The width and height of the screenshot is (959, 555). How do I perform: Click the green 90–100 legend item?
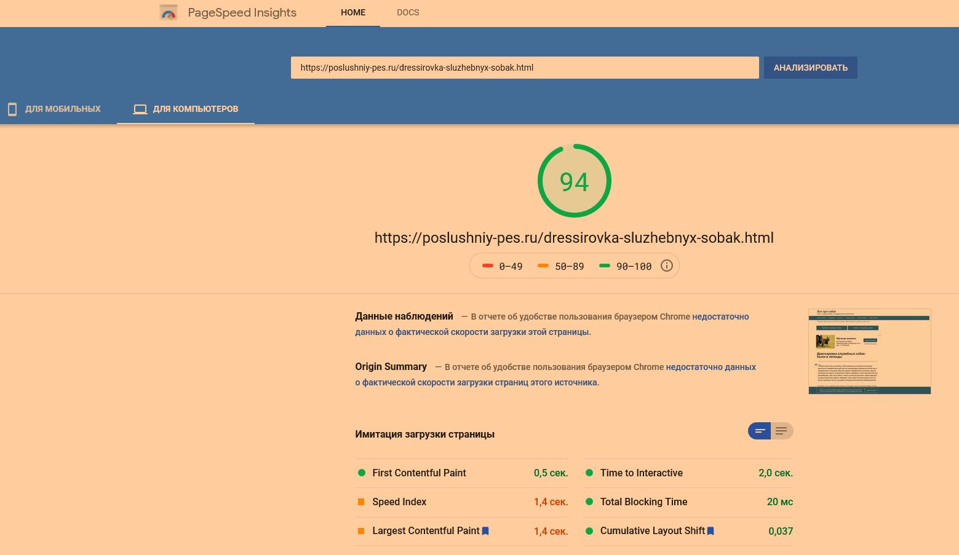626,266
